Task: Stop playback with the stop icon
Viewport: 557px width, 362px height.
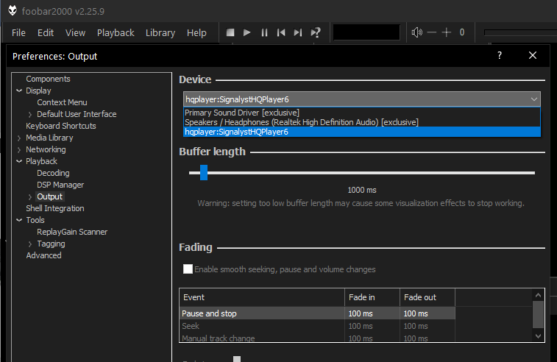Action: coord(230,32)
